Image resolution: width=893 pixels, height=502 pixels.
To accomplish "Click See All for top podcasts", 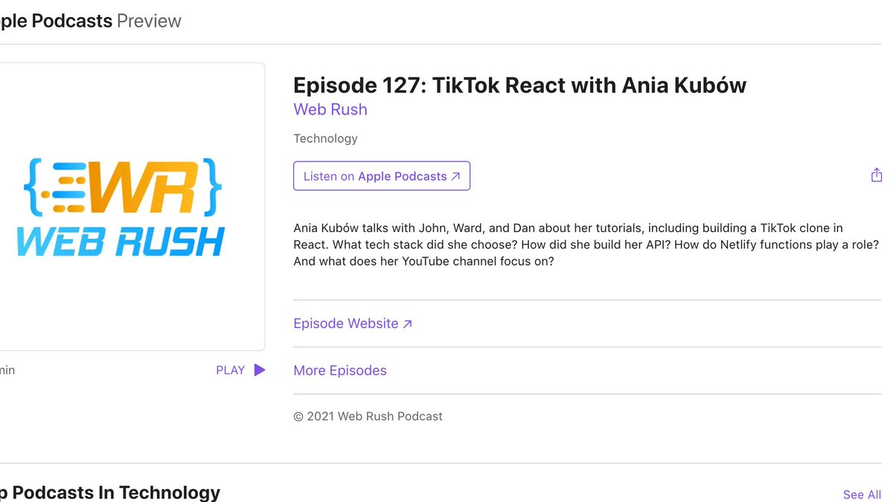I will (x=862, y=495).
